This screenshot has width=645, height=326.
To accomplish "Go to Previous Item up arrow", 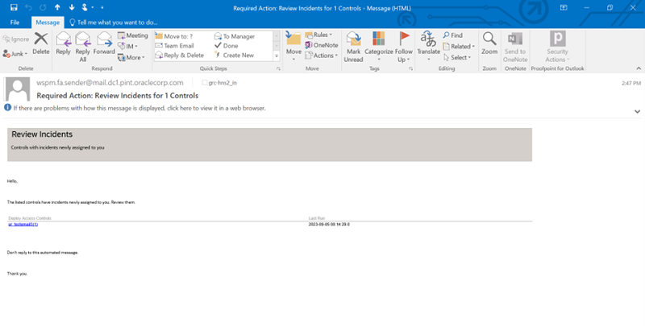I will 57,7.
